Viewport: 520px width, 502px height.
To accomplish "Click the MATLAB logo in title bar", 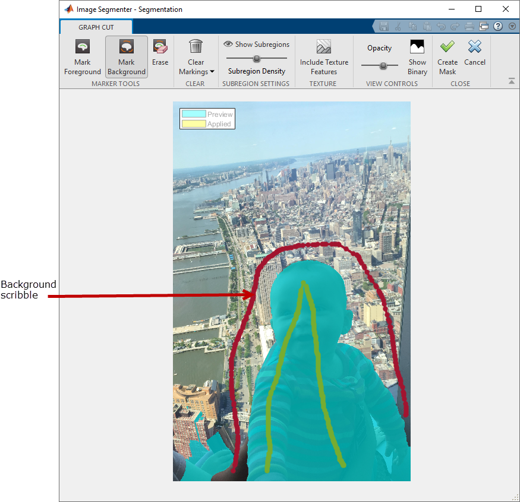I will click(69, 9).
